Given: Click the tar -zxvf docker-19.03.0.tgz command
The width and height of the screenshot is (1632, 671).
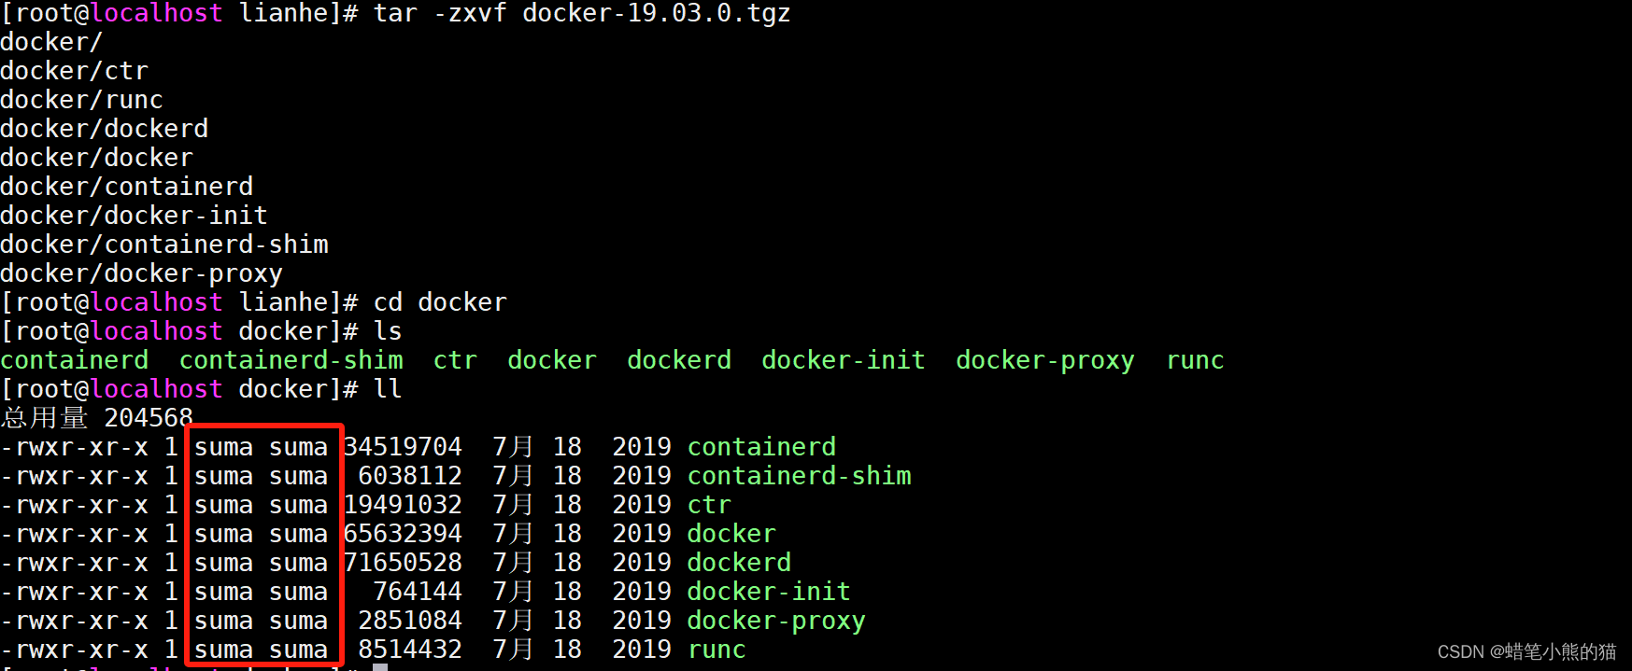Looking at the screenshot, I should tap(581, 13).
